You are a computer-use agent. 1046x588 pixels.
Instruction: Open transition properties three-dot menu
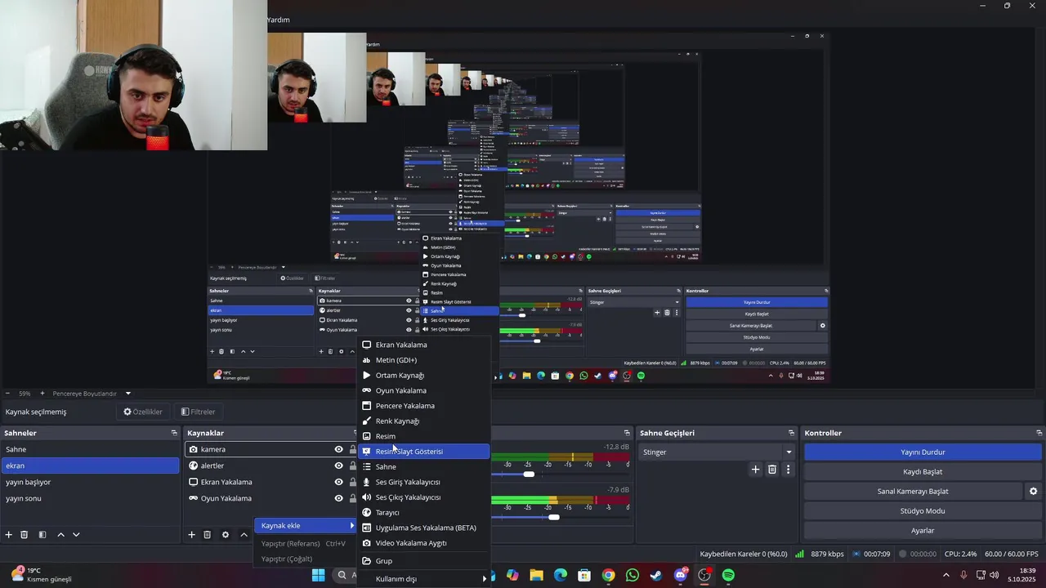pos(789,470)
